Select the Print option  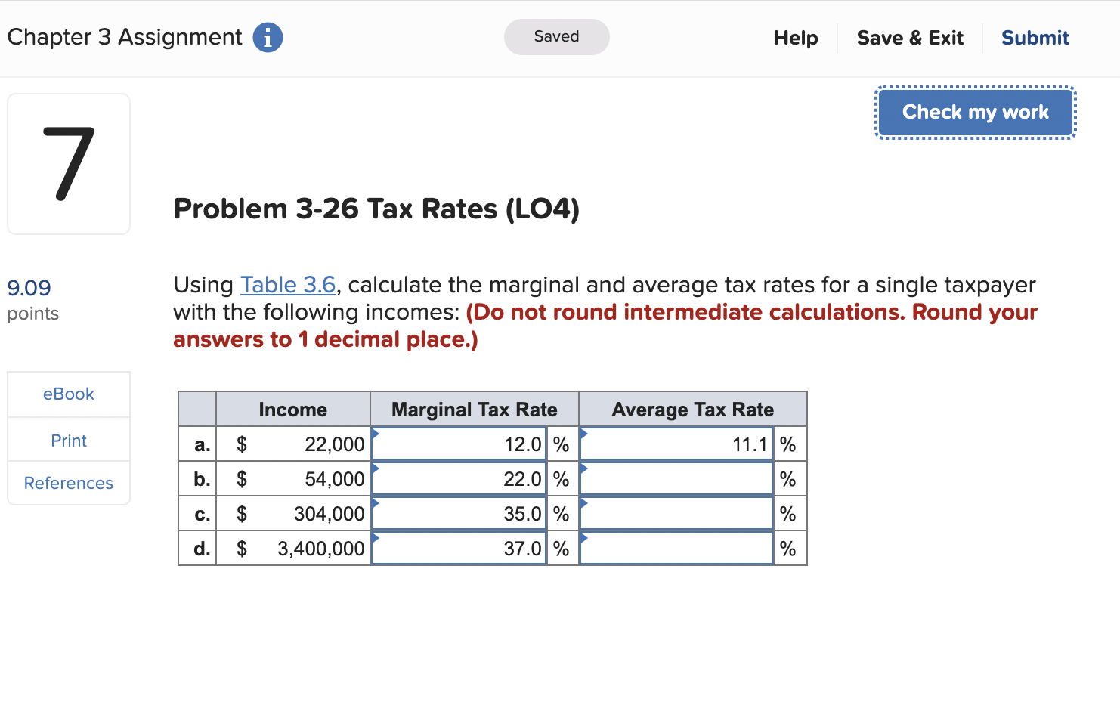point(68,440)
